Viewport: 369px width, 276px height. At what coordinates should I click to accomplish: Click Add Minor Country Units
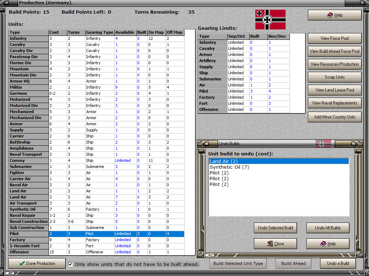pyautogui.click(x=334, y=117)
